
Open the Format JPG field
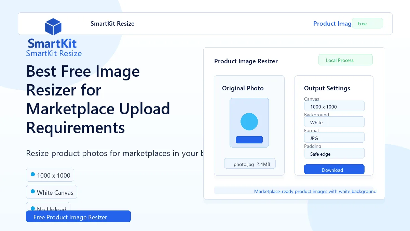coord(334,138)
